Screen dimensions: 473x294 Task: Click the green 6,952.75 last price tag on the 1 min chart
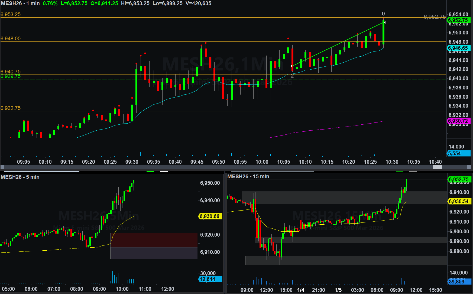tap(458, 20)
